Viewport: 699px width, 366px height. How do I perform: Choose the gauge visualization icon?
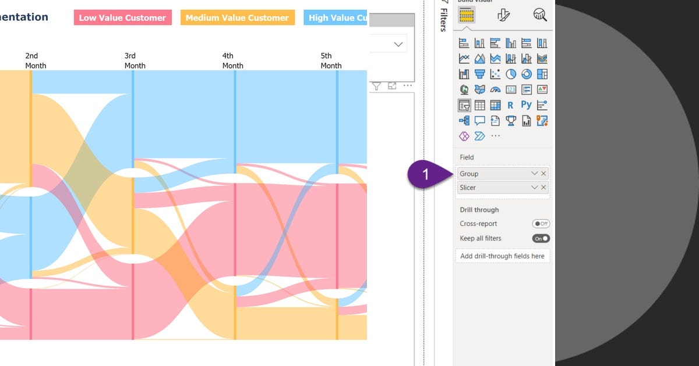(x=495, y=89)
